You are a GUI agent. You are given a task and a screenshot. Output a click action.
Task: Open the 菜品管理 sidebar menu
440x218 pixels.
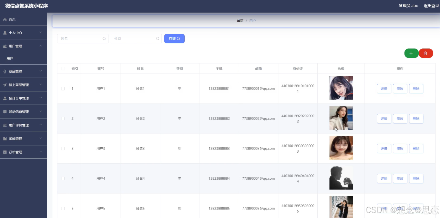[x=23, y=71]
